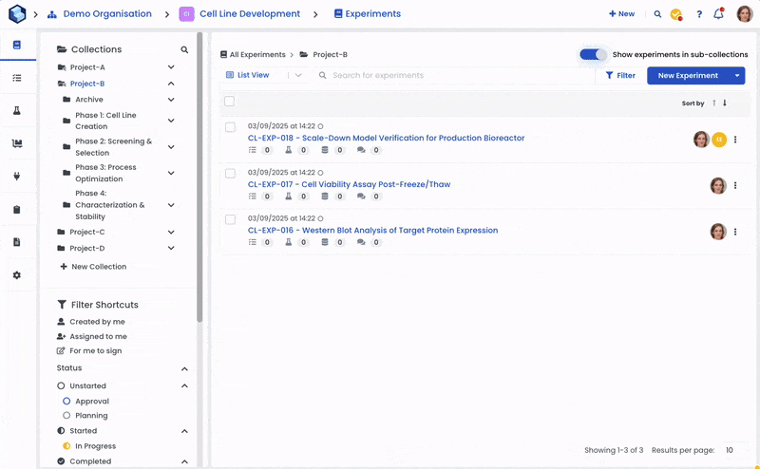The image size is (760, 469).
Task: Click New in the top header
Action: pyautogui.click(x=622, y=14)
